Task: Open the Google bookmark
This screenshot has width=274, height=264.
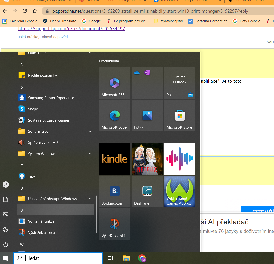Action: [91, 21]
